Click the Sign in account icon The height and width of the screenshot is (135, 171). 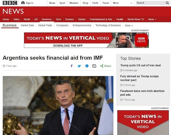coord(23,3)
